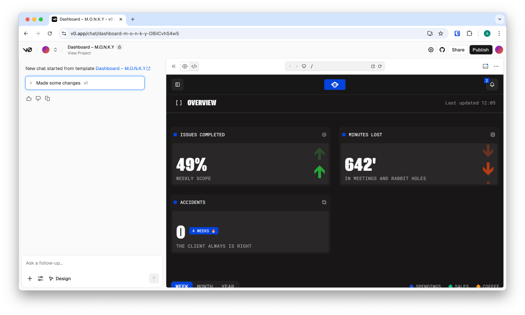Click the blue monkey logo button
This screenshot has height=315, width=525.
tap(335, 85)
